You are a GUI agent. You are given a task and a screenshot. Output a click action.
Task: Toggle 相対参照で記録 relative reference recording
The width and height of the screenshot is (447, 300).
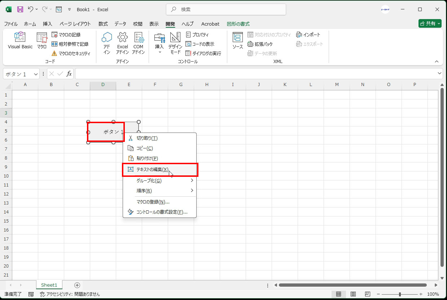tap(70, 44)
